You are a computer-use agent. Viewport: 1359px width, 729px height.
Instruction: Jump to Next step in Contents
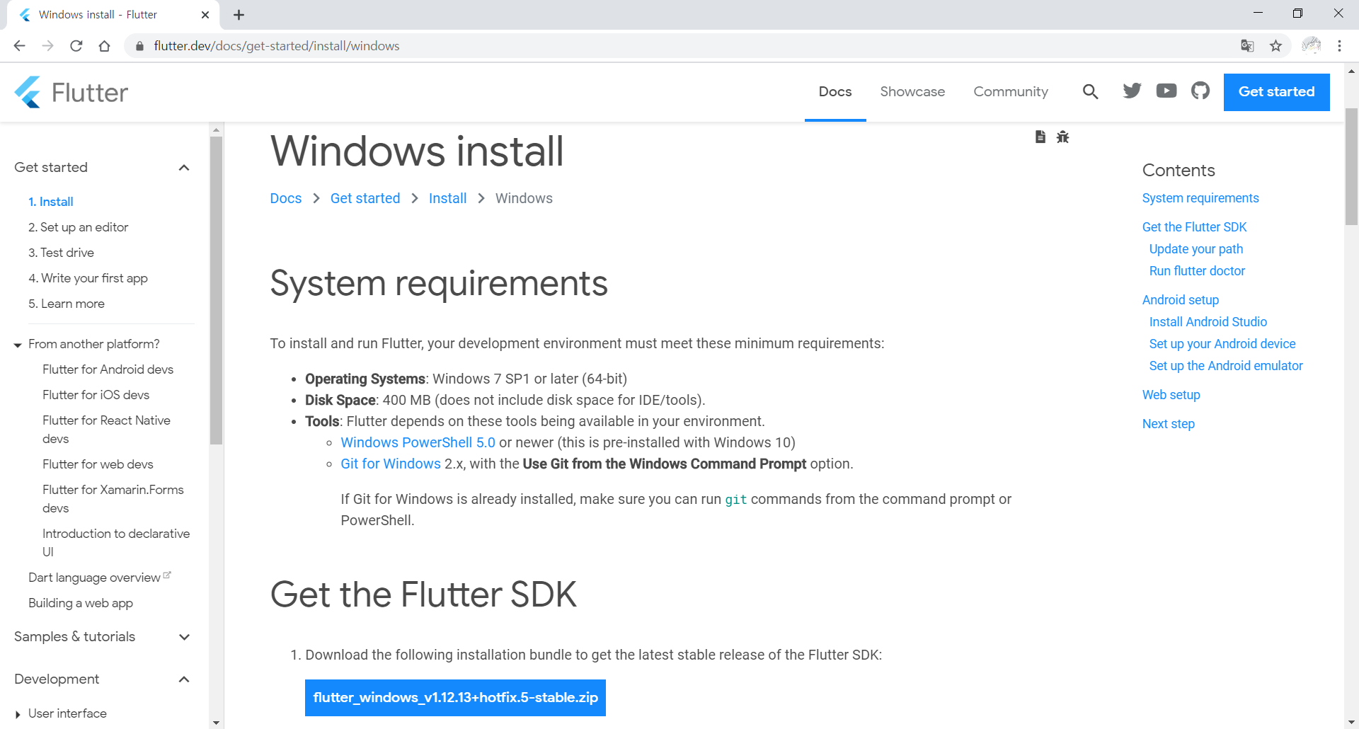click(1168, 424)
